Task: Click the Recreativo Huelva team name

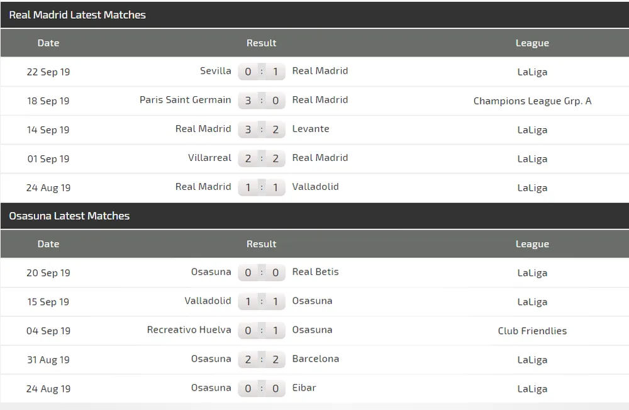Action: pos(189,330)
